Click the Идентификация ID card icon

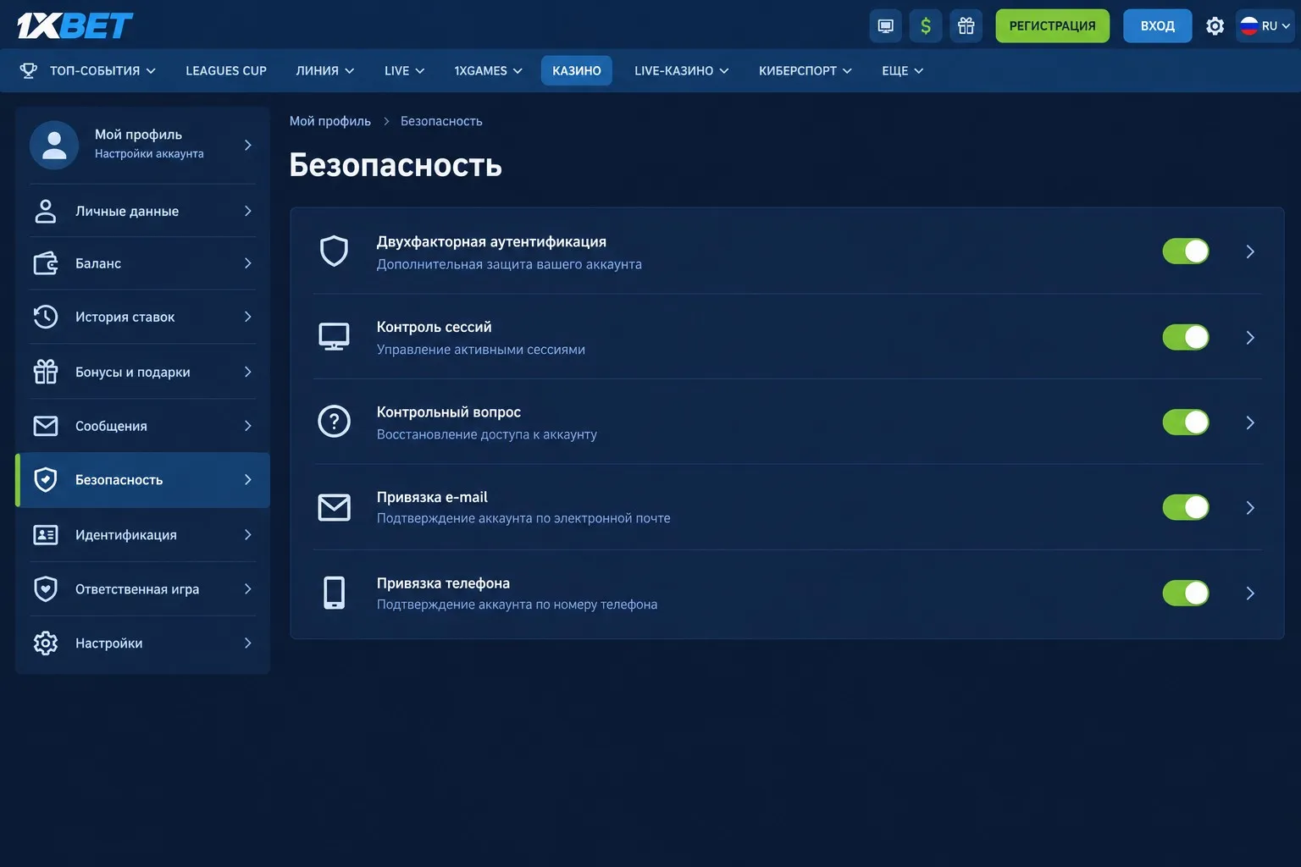pos(46,535)
